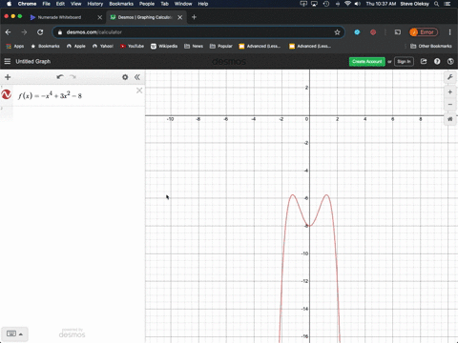Click the Wi-Fi status icon

click(x=347, y=4)
